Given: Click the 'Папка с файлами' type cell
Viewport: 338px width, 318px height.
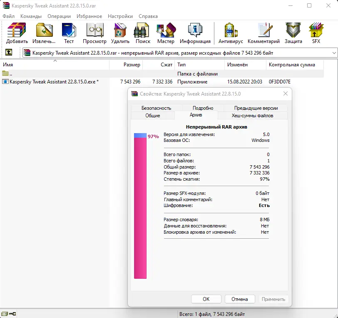Looking at the screenshot, I should click(197, 74).
